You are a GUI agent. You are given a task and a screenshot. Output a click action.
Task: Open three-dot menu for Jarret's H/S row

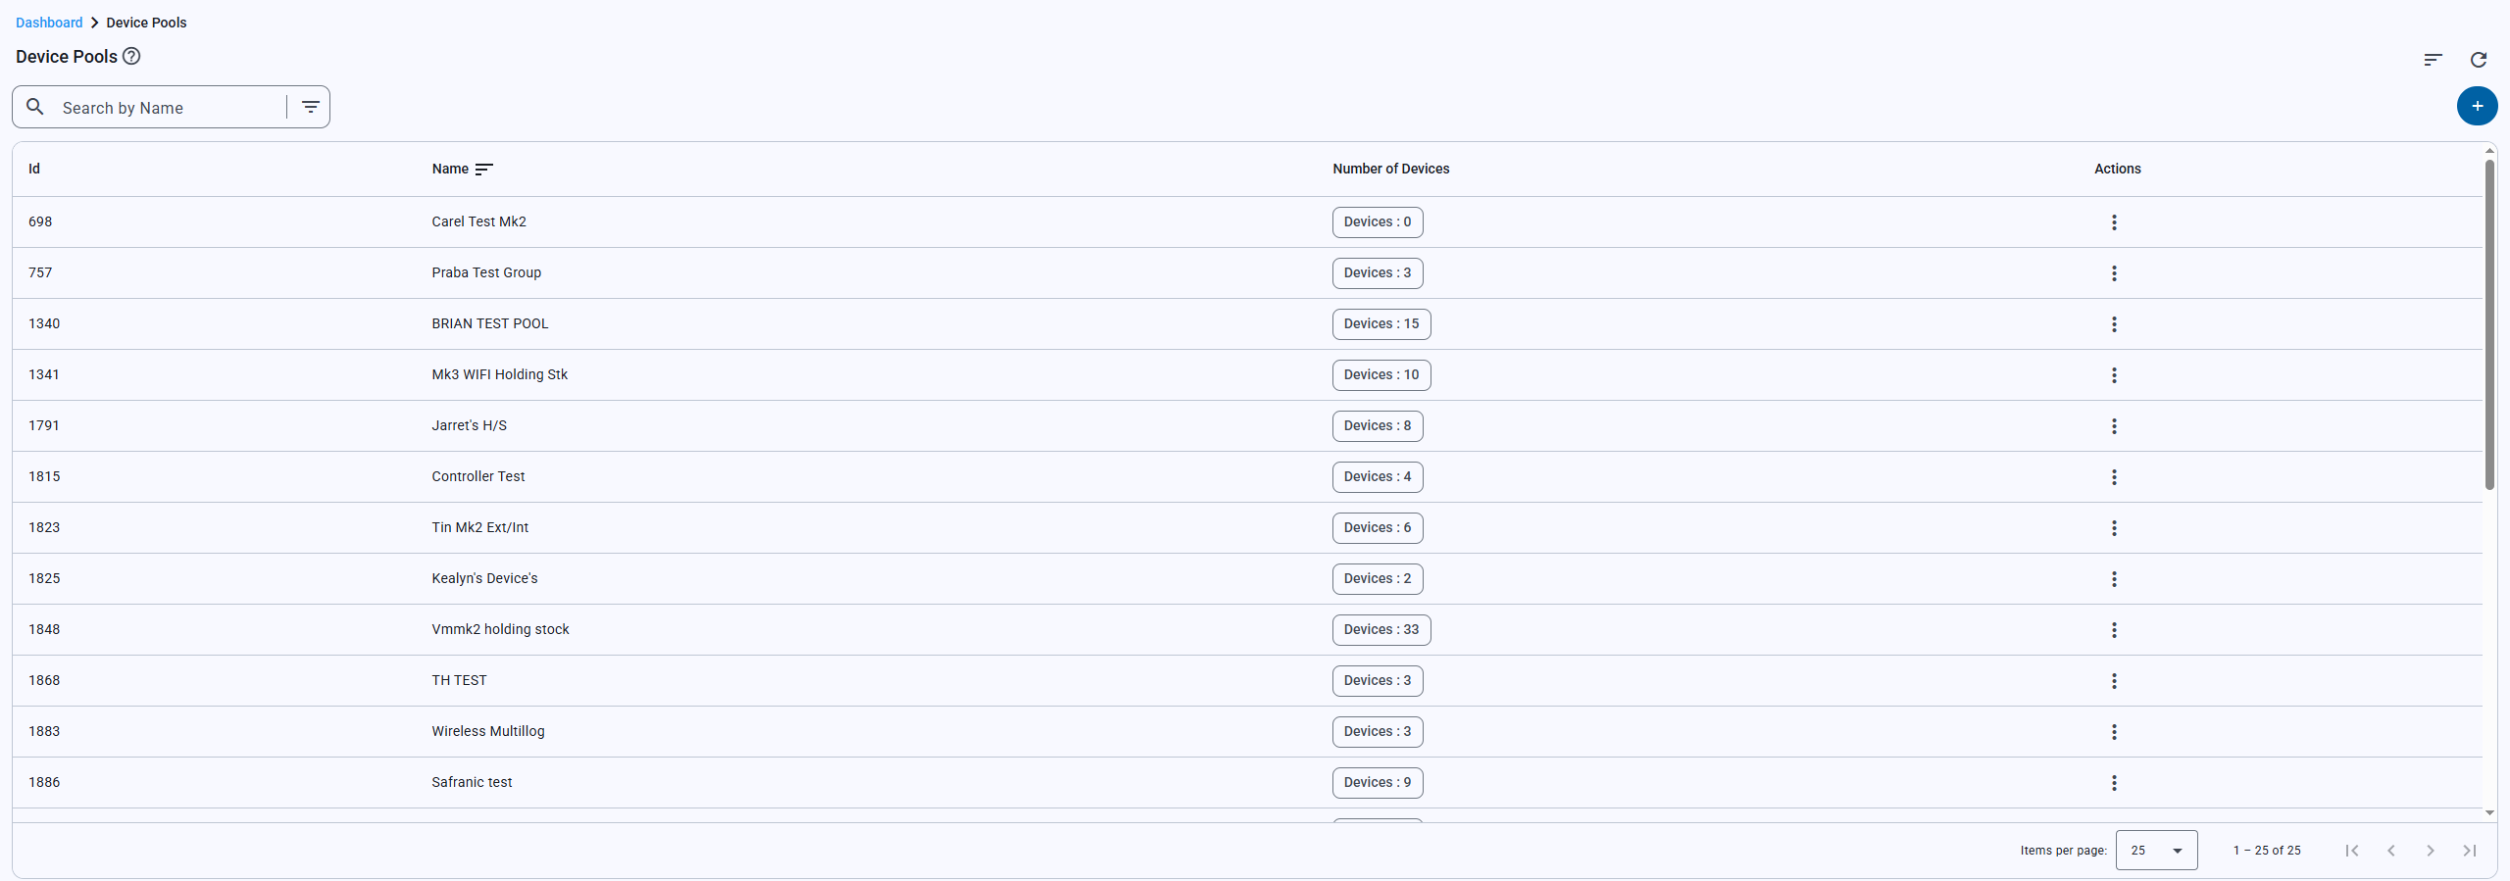(x=2114, y=426)
